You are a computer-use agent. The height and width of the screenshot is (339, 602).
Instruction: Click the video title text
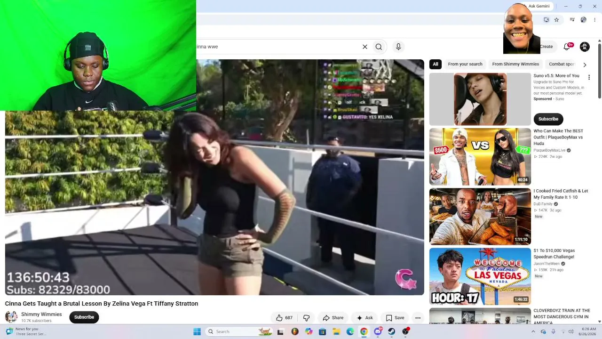point(102,304)
